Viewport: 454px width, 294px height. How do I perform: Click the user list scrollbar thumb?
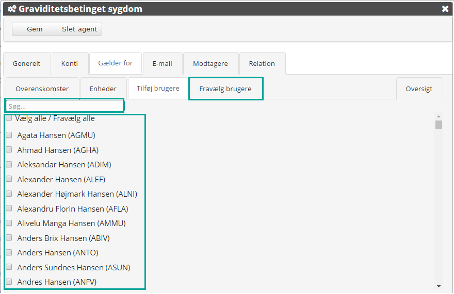pos(439,125)
